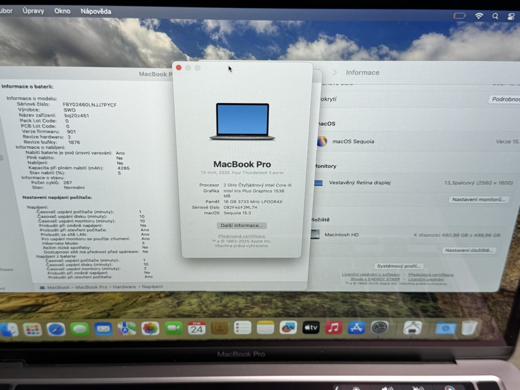Open Předpisová certifikace link in MacBook Pro window
Screen dimensions: 520x390
242,236
